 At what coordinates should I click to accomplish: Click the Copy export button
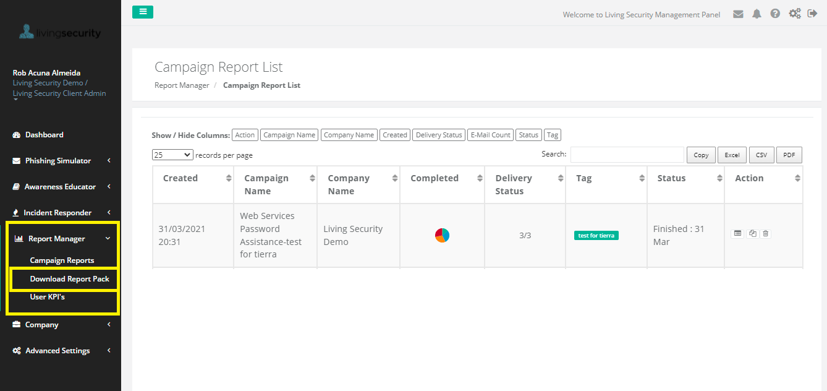coord(701,155)
